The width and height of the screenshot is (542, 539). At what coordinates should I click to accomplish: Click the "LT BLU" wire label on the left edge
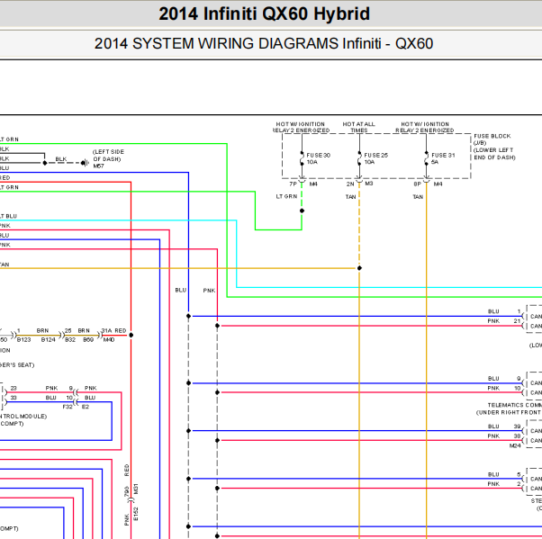pos(8,216)
